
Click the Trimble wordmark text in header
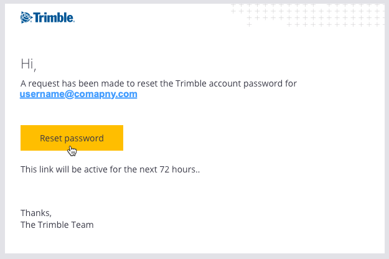click(54, 17)
